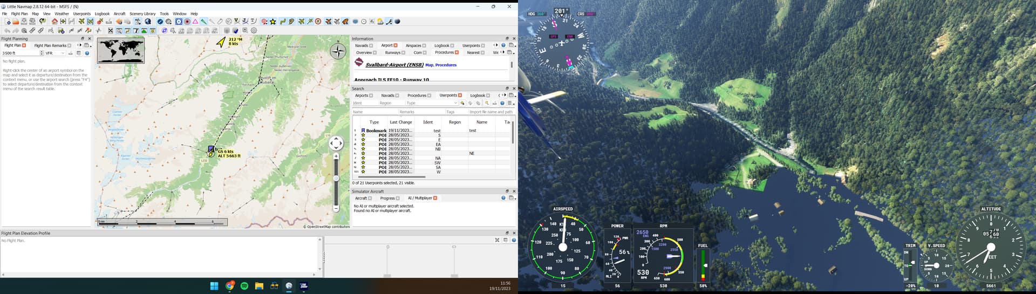Toggle the pink triangle map feature button
The image size is (1036, 294).
[195, 22]
